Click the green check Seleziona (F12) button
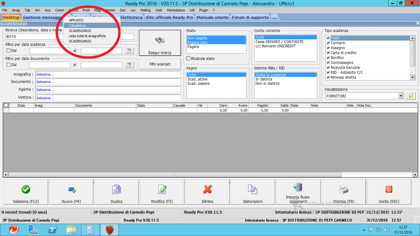This screenshot has height=236, width=420. pos(26,192)
